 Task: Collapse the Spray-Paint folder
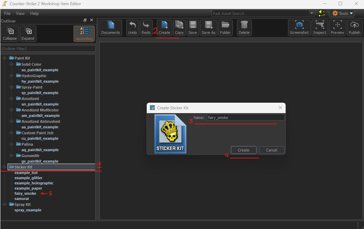click(11, 87)
